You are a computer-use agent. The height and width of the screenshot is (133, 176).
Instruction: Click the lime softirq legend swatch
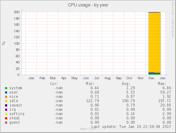click(6, 114)
